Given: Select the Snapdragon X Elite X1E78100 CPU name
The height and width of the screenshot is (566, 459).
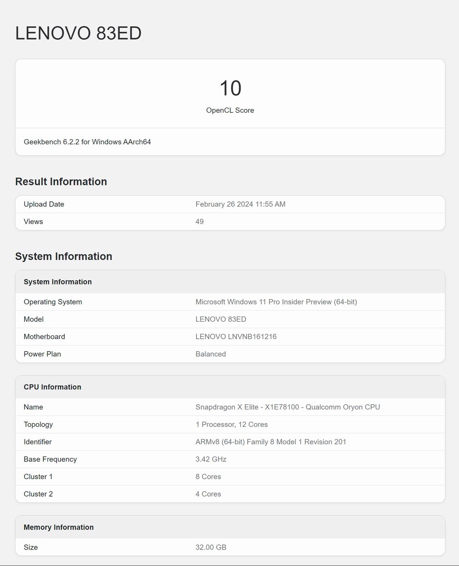Looking at the screenshot, I should pyautogui.click(x=288, y=407).
